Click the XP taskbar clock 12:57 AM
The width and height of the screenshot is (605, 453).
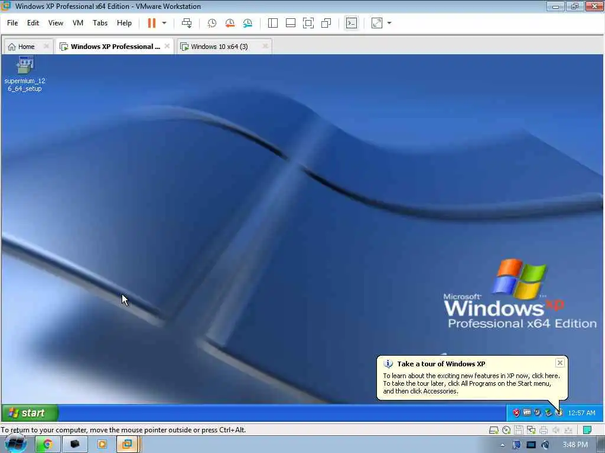click(581, 413)
